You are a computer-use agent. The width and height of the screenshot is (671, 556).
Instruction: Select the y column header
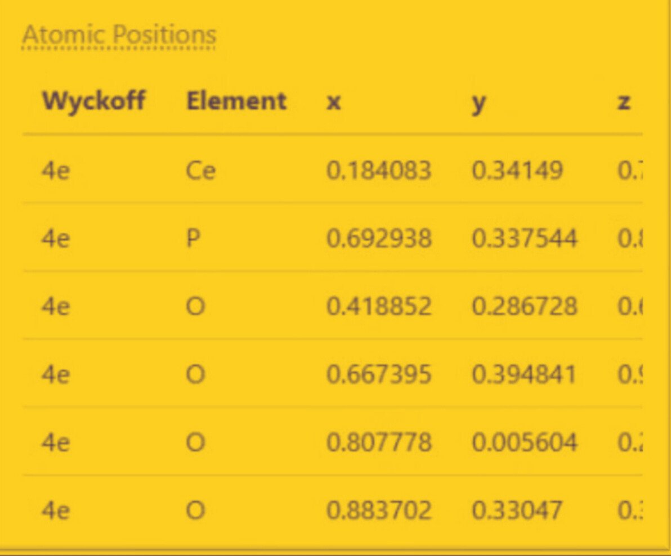click(x=478, y=104)
